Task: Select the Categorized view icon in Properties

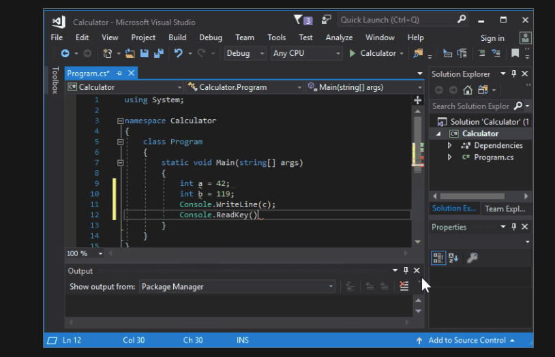Action: [x=438, y=258]
